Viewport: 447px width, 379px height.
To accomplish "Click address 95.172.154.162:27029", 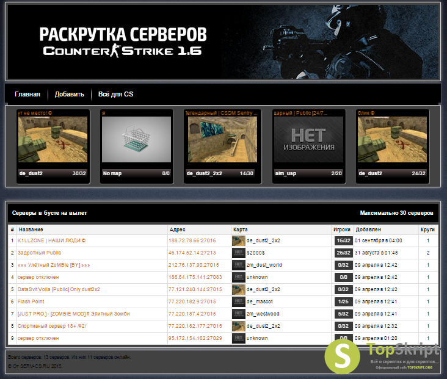I will (x=195, y=338).
